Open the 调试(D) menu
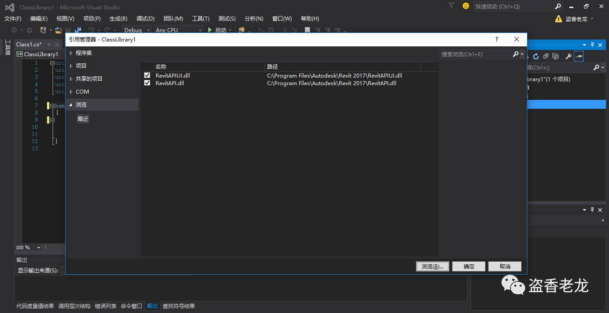 [145, 19]
